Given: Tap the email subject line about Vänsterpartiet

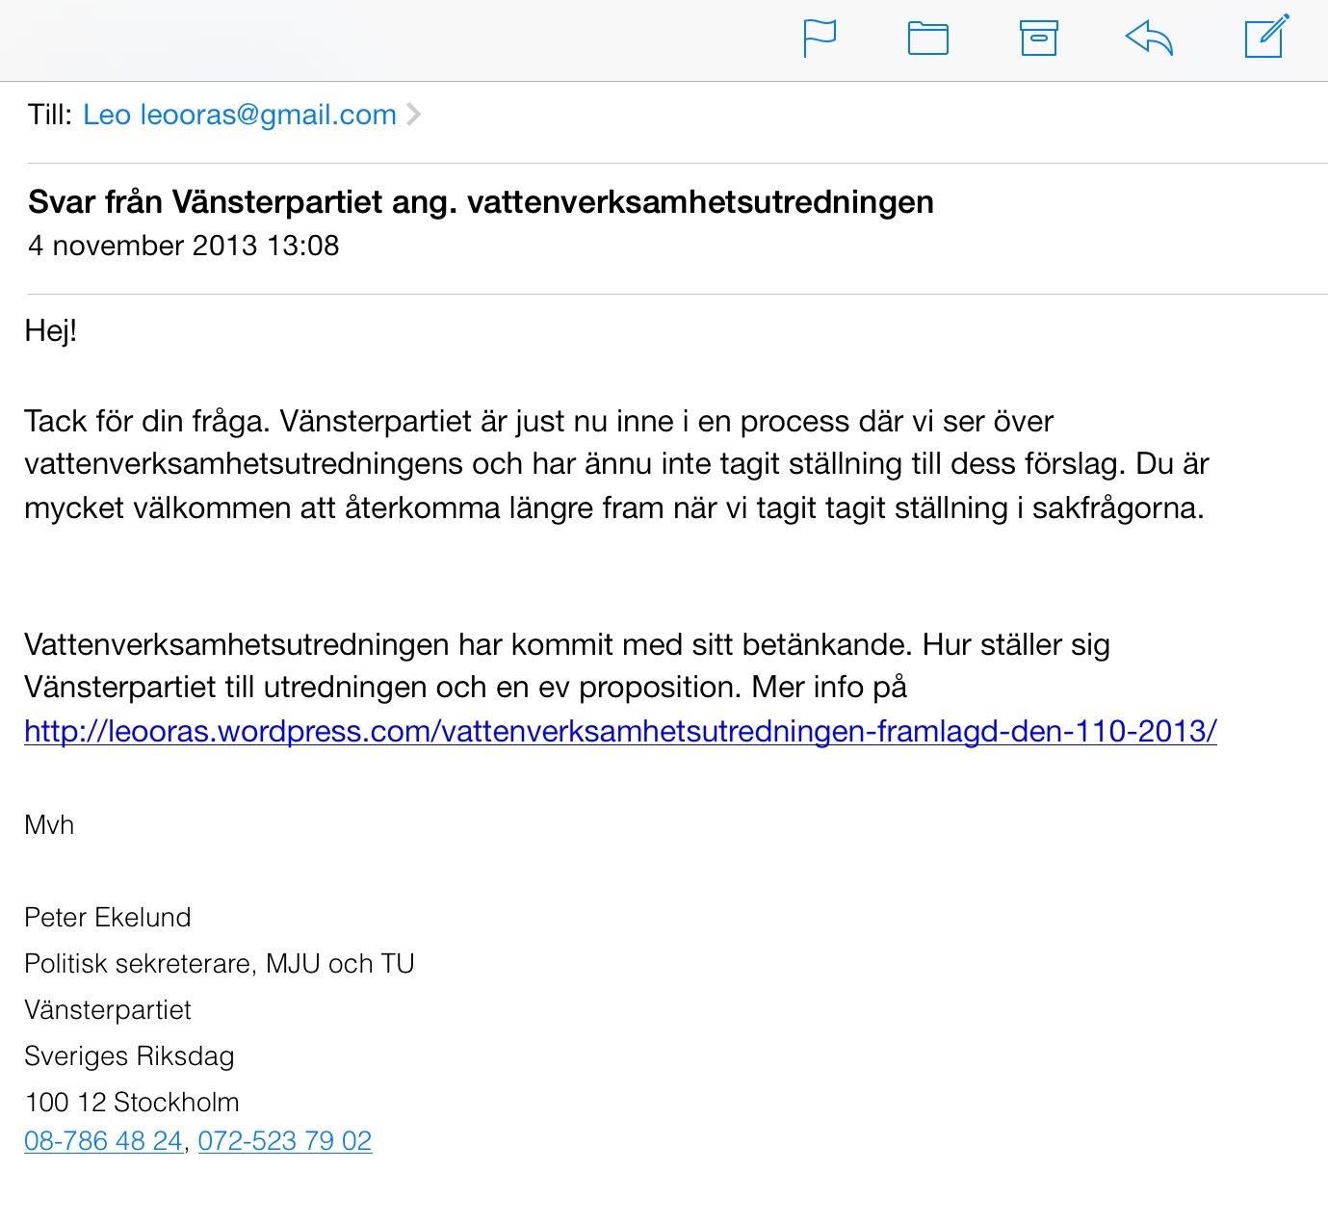Looking at the screenshot, I should tap(481, 202).
